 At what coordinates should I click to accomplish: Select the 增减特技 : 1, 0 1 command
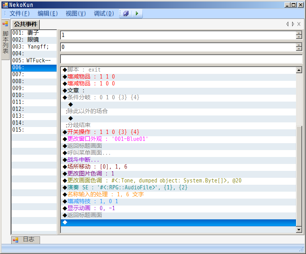(x=178, y=201)
